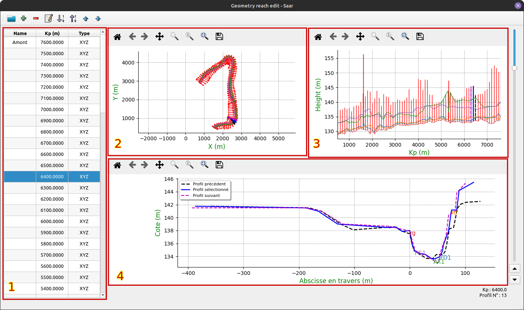Click the vertical profile slider handle on the right

[515, 68]
